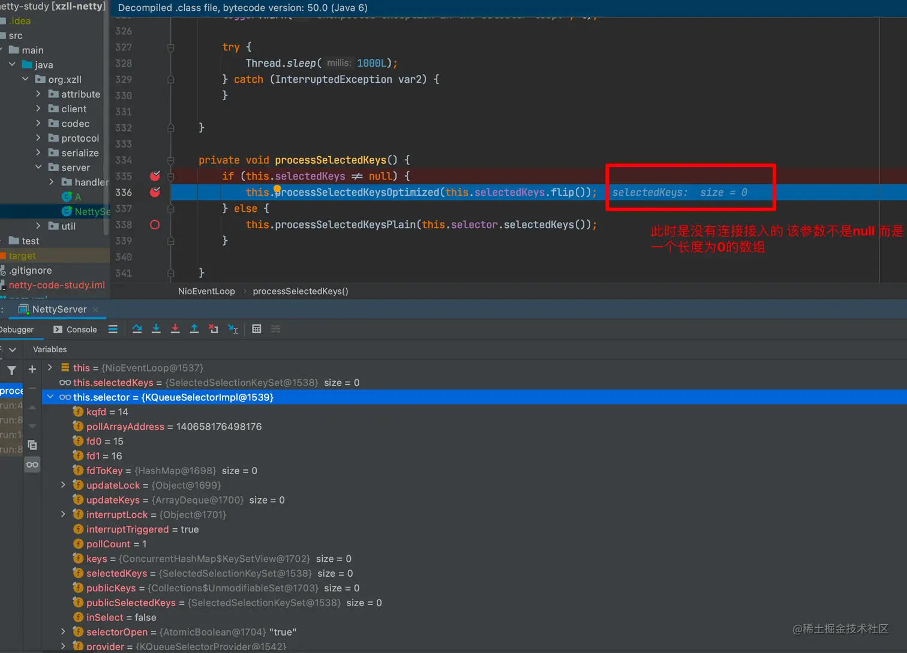Image resolution: width=907 pixels, height=653 pixels.
Task: Click processSelectedKeys() in the breadcrumb
Action: pos(301,291)
